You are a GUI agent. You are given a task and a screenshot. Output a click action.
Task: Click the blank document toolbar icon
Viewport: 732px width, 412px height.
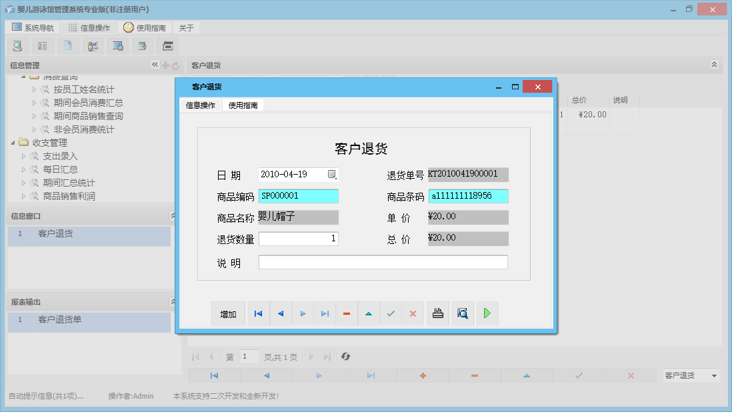tap(67, 46)
